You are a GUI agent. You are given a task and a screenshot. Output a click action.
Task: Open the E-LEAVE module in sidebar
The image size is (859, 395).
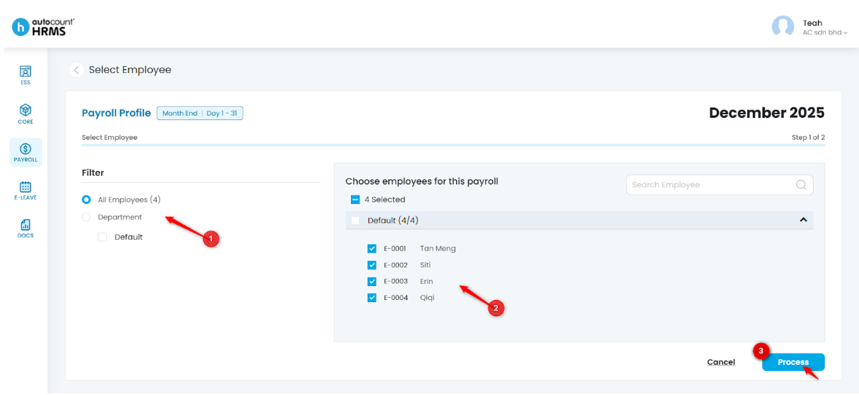pyautogui.click(x=25, y=191)
